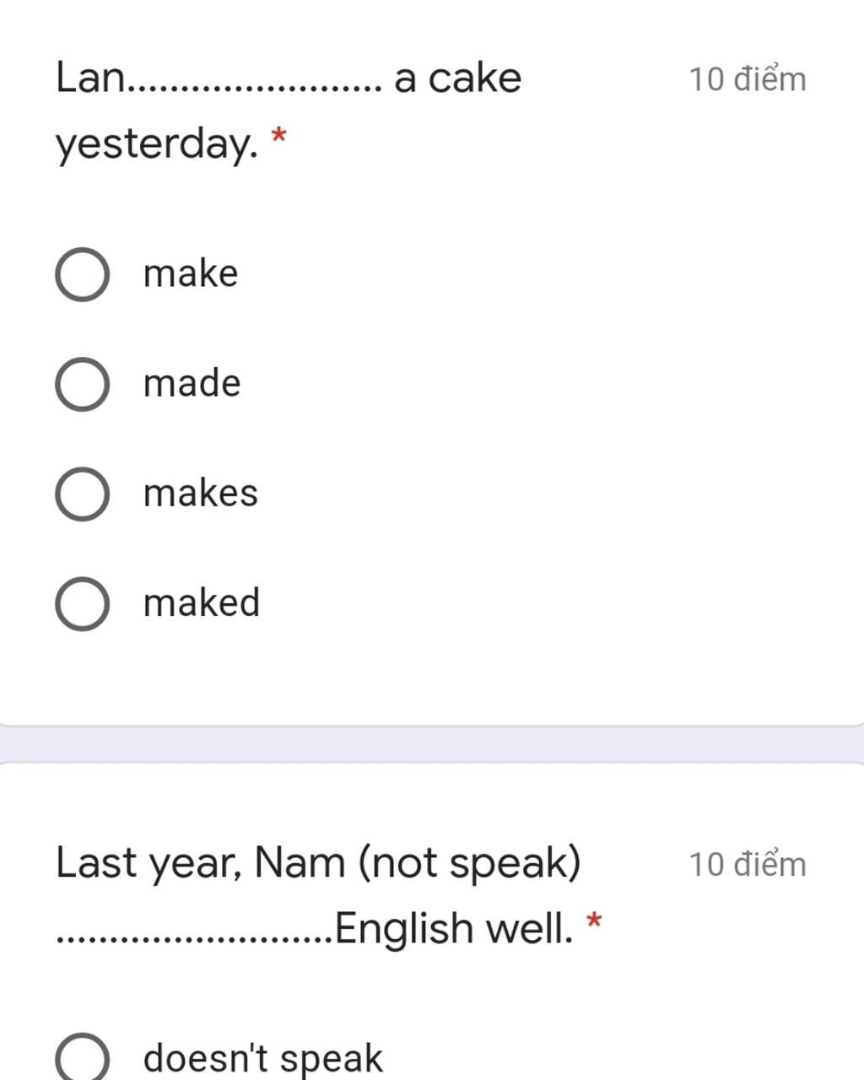Click the red asterisk after "English well."
Image resolution: width=864 pixels, height=1080 pixels.
(594, 921)
